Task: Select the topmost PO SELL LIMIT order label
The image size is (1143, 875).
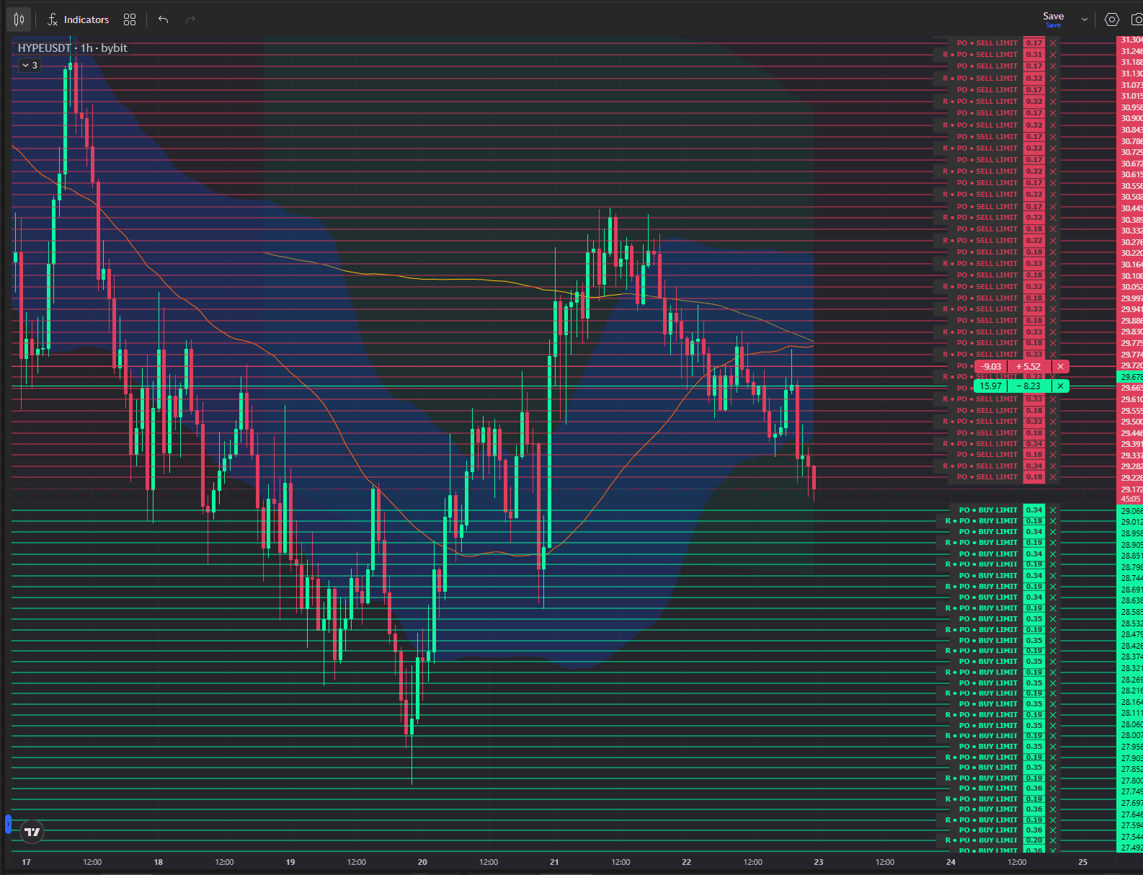Action: pyautogui.click(x=987, y=43)
